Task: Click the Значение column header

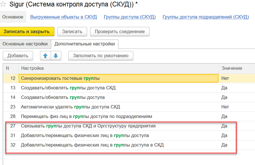Action: (232, 68)
